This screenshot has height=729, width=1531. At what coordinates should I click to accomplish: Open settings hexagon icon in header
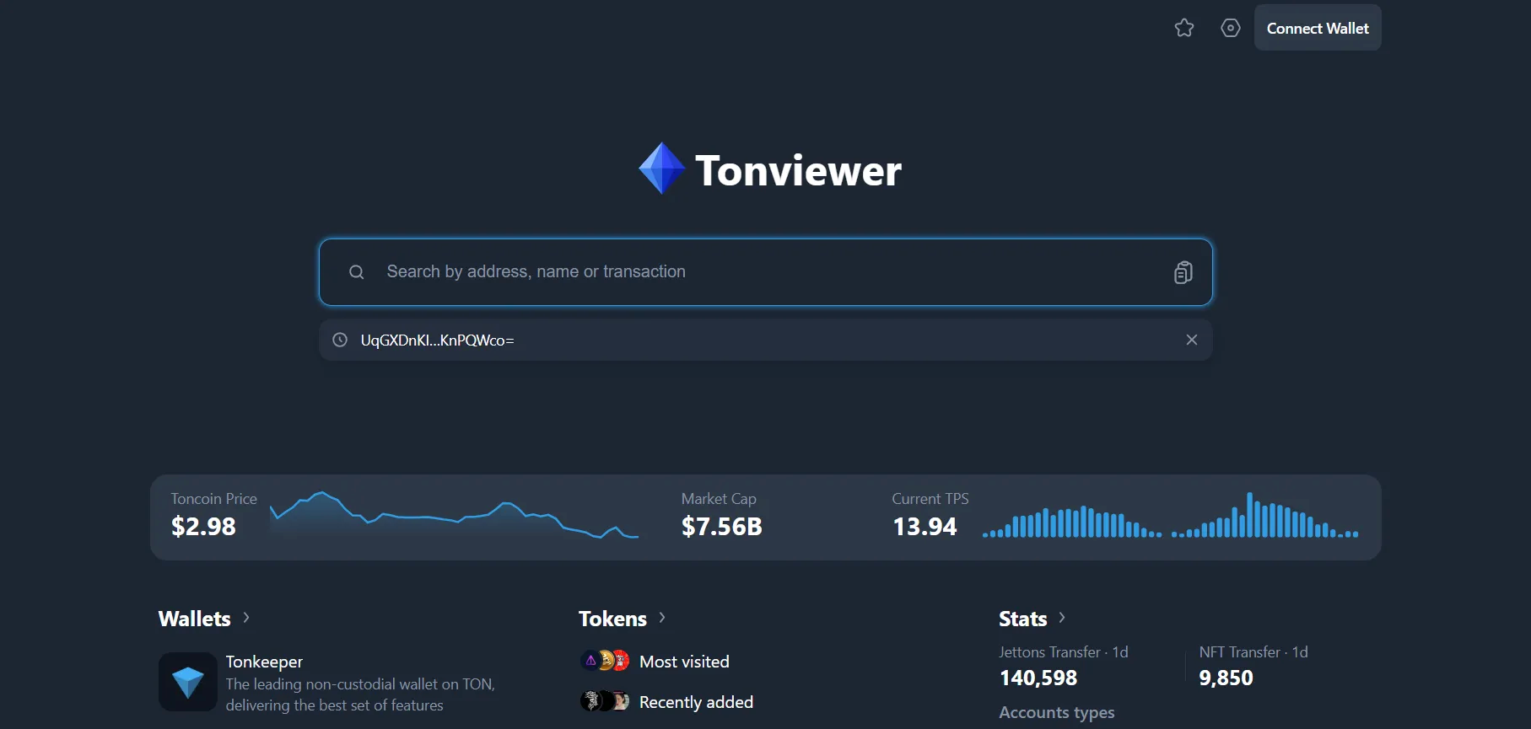coord(1231,28)
